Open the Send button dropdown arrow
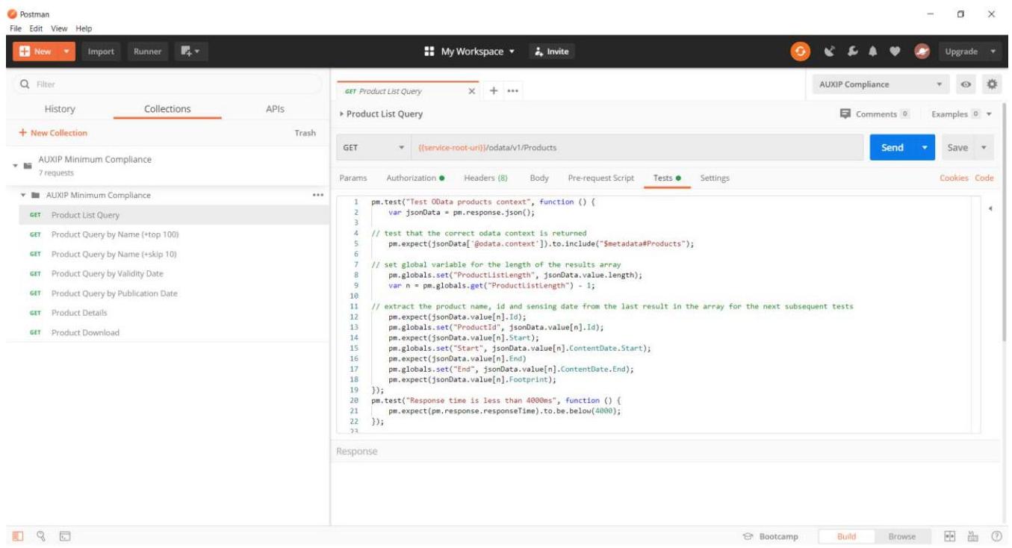The height and width of the screenshot is (548, 1012). [x=926, y=147]
